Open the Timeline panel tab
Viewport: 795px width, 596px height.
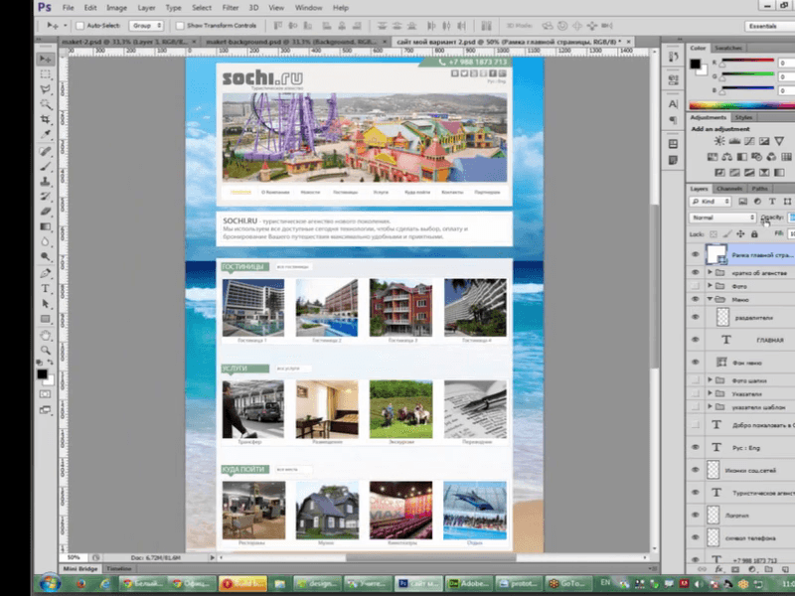pos(119,569)
